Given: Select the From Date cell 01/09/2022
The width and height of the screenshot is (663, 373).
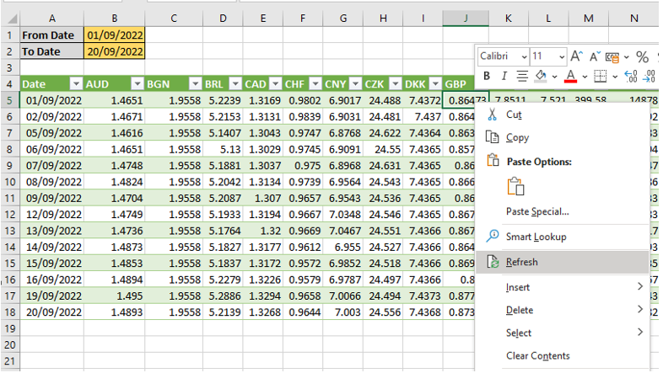Looking at the screenshot, I should click(x=115, y=35).
